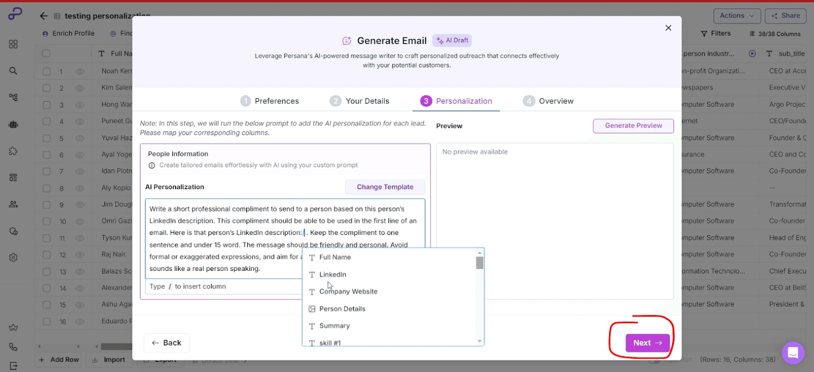Click the Back button in dialog
This screenshot has width=814, height=372.
click(167, 343)
